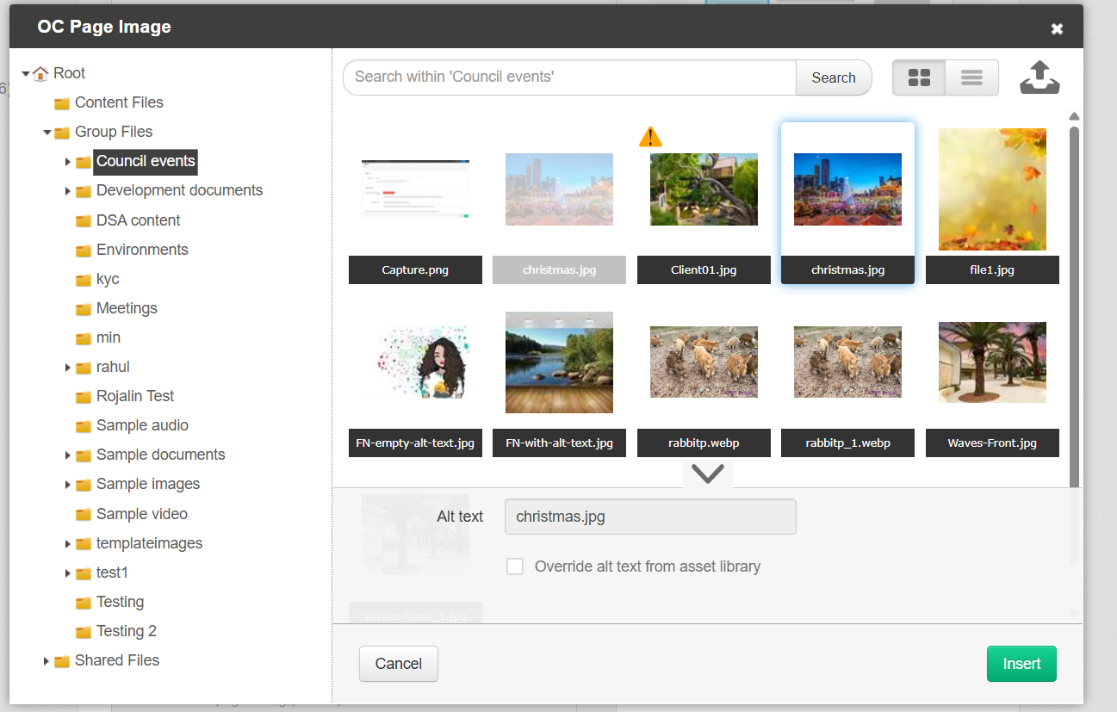Image resolution: width=1117 pixels, height=712 pixels.
Task: Expand the Sample images folder
Action: coord(68,483)
